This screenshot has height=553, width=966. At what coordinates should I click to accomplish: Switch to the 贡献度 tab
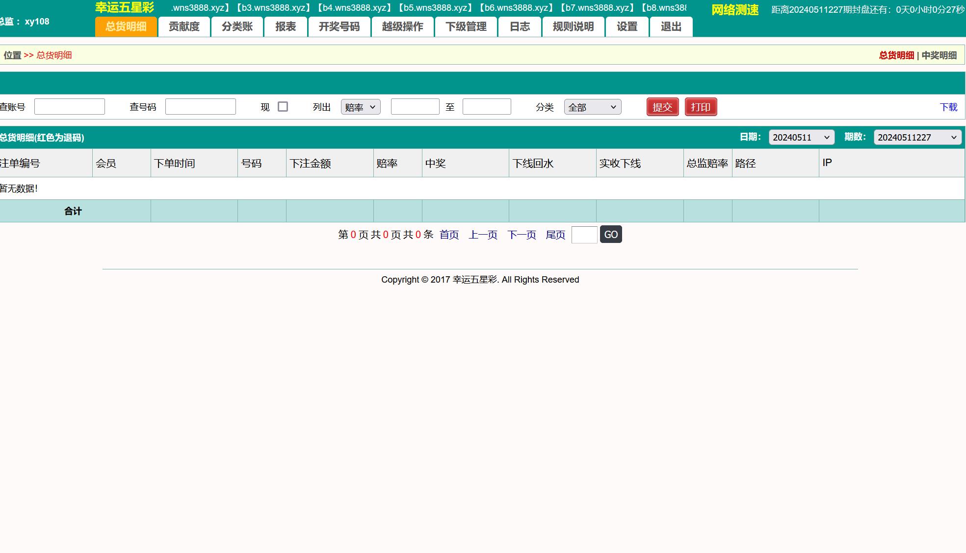(184, 27)
